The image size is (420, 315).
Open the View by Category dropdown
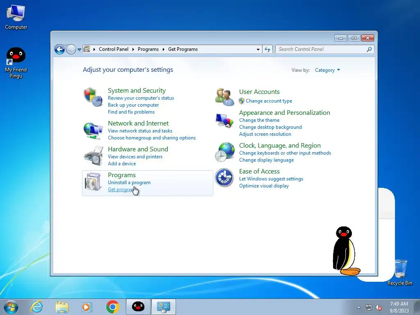click(x=328, y=70)
